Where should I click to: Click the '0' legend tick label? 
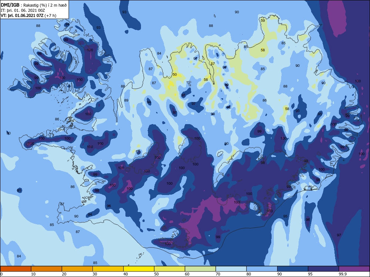pos(1,274)
